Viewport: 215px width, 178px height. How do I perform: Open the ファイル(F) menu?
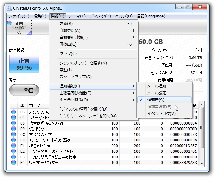tap(19, 16)
